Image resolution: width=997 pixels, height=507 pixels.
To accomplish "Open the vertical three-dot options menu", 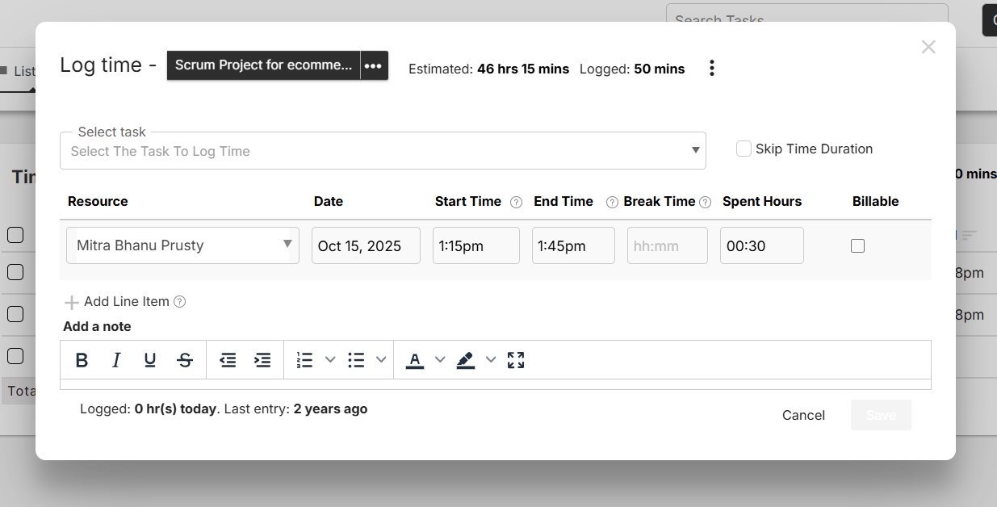I will 711,69.
